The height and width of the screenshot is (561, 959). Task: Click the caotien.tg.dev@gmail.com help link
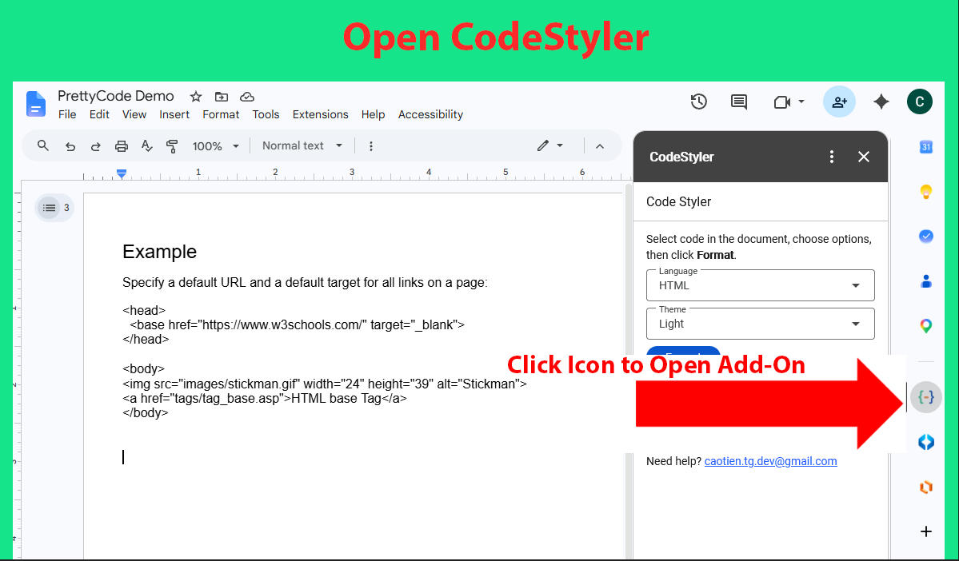click(x=770, y=461)
